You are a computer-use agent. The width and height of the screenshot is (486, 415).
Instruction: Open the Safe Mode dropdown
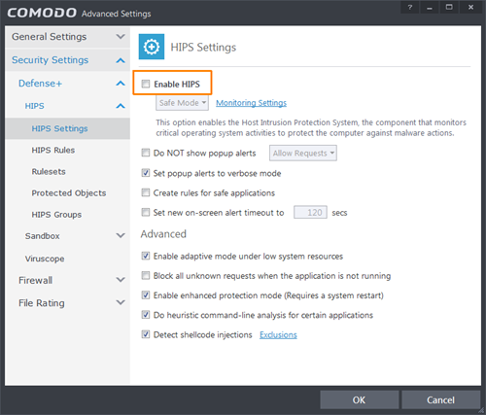(x=182, y=103)
